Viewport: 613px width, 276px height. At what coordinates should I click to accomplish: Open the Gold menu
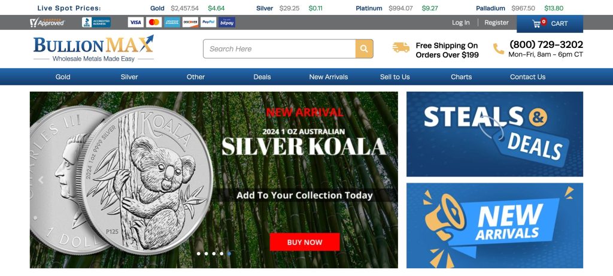coord(63,77)
